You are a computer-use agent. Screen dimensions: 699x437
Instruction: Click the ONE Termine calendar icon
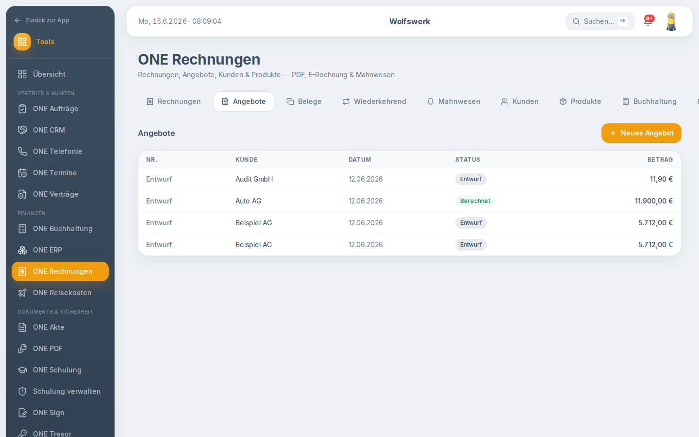tap(22, 173)
